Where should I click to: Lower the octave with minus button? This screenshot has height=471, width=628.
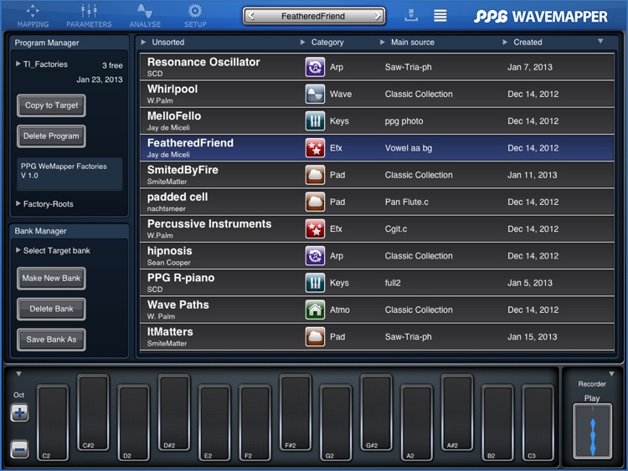point(19,449)
